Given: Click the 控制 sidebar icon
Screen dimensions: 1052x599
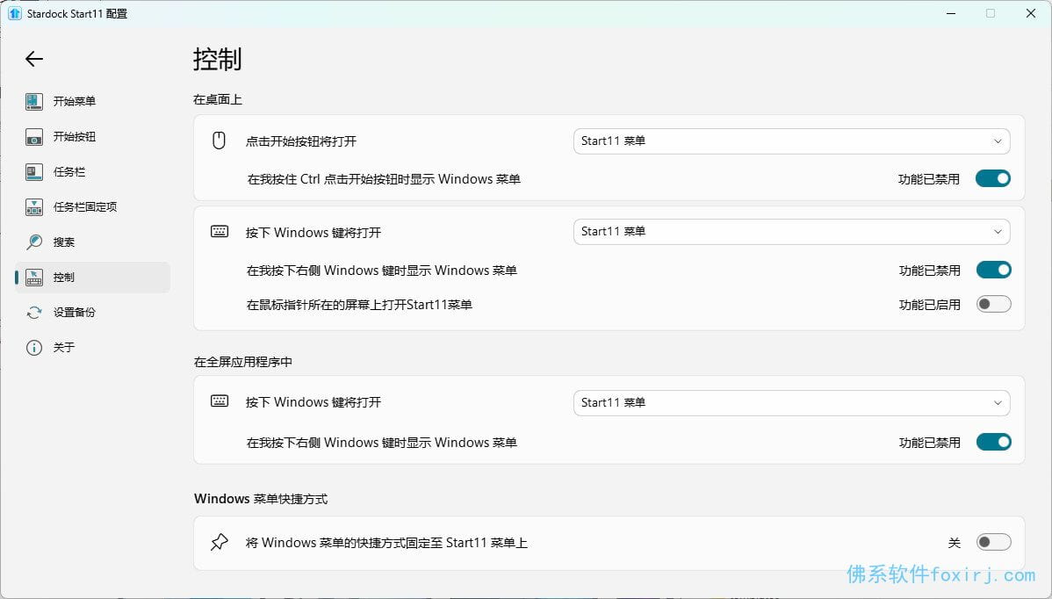Looking at the screenshot, I should coord(34,278).
